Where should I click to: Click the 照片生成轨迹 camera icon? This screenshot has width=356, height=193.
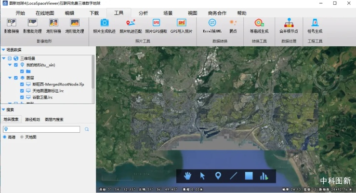coord(104,23)
